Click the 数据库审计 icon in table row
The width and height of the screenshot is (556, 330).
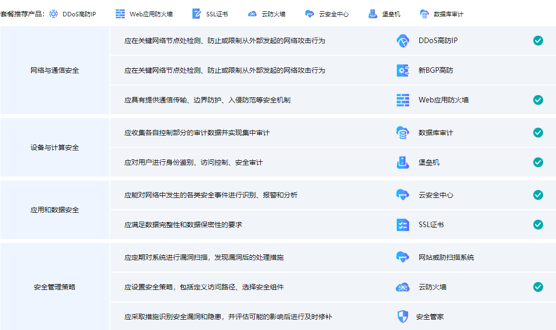coord(403,133)
